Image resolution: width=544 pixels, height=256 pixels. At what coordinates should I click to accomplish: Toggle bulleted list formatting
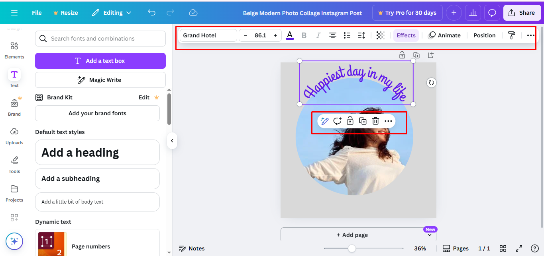tap(347, 35)
